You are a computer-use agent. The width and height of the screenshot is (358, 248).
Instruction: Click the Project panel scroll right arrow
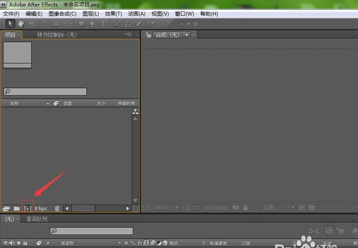(128, 208)
